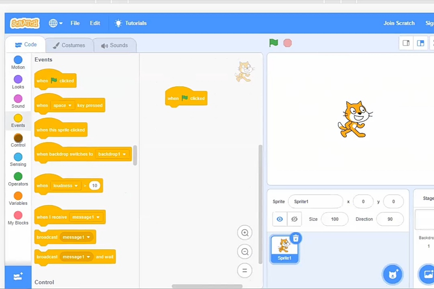Click the sprite x coordinate field
Image resolution: width=434 pixels, height=289 pixels.
click(x=363, y=201)
